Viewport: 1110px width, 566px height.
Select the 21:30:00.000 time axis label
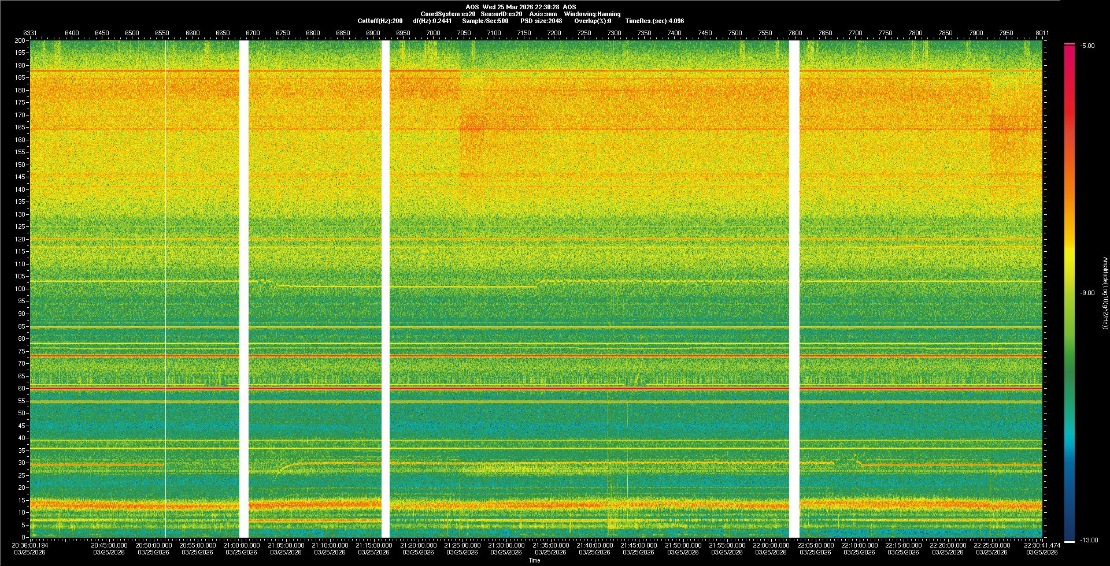506,545
